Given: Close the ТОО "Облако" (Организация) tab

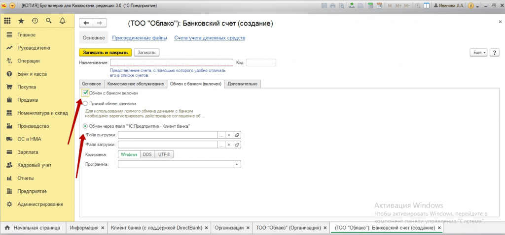Looking at the screenshot, I should coord(325,228).
